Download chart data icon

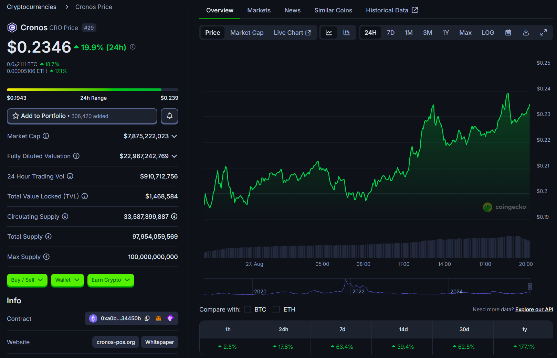(526, 33)
